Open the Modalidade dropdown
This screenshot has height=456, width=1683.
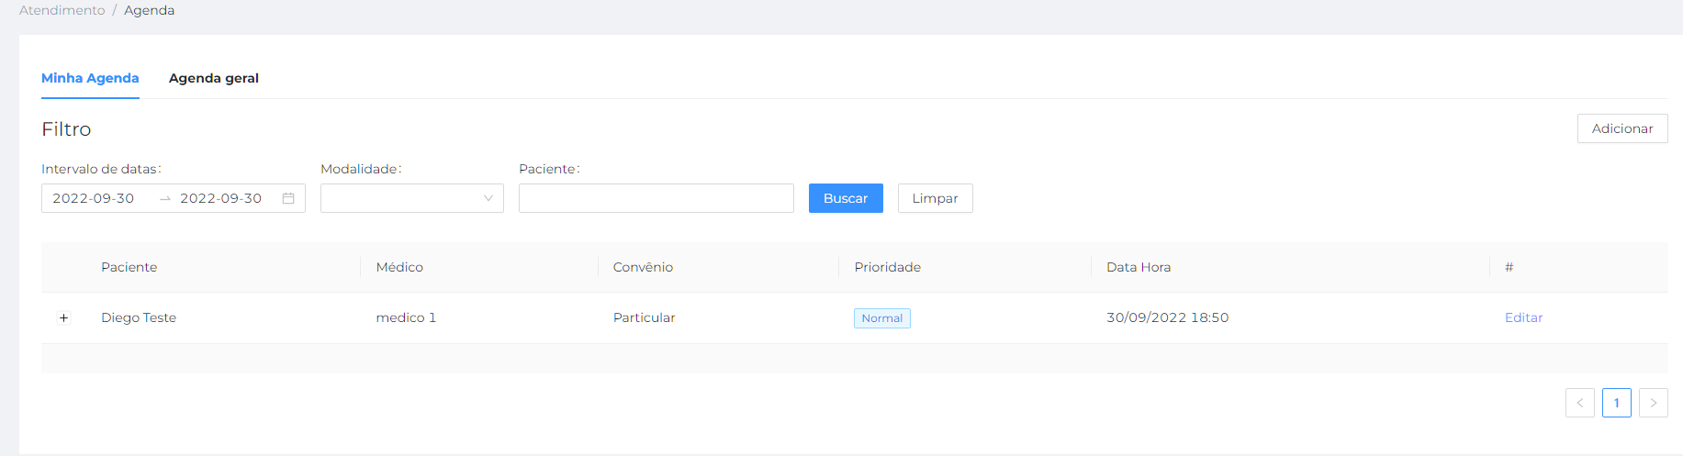coord(411,198)
